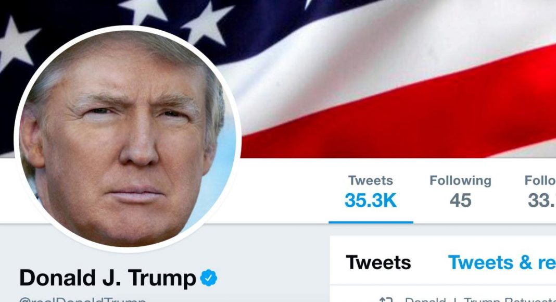Open the Following list label
The width and height of the screenshot is (556, 302).
(x=460, y=181)
